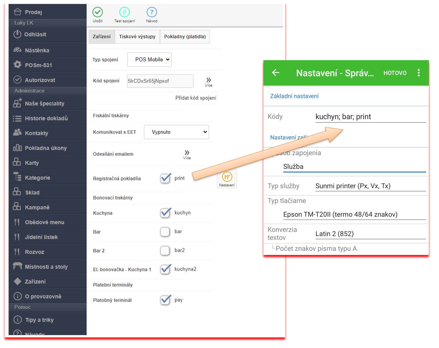This screenshot has width=439, height=348.
Task: Enable the Bar bonovací tiskárna checkbox
Action: pos(165,232)
